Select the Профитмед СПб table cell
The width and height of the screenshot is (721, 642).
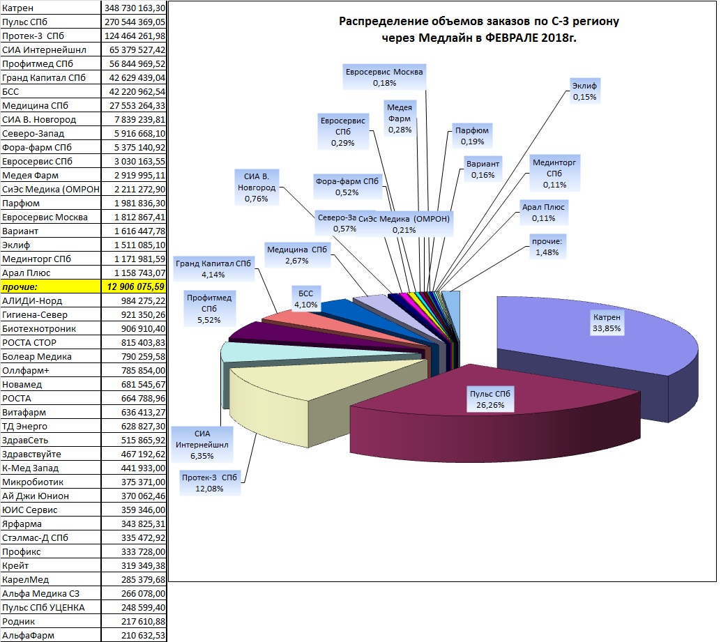(50, 64)
